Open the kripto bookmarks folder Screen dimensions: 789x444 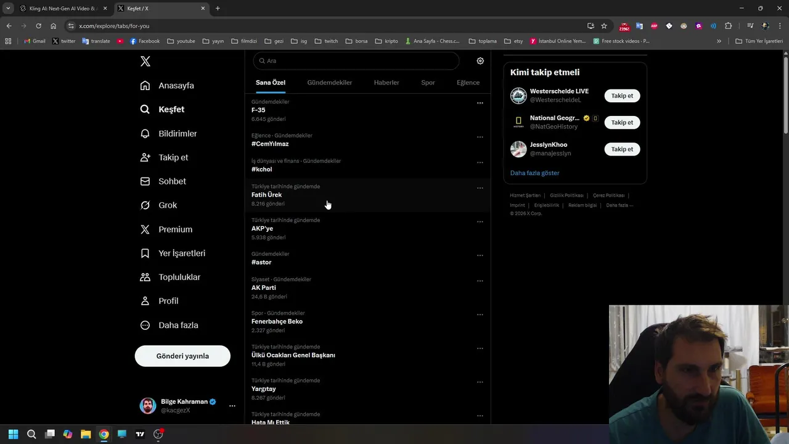(x=386, y=41)
